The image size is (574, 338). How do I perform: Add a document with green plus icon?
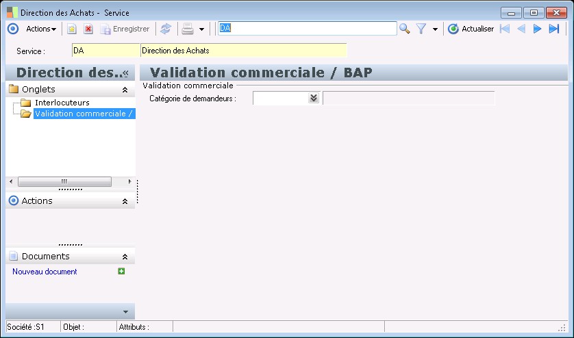121,271
